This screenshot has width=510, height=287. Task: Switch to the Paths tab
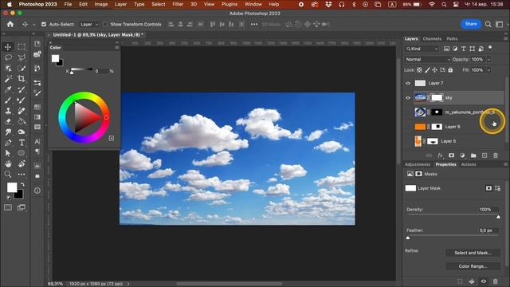point(452,39)
